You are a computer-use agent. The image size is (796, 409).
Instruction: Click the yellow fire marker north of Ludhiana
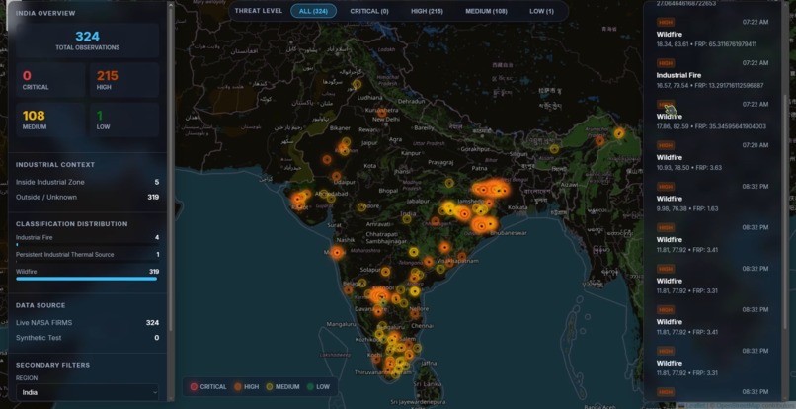coord(357,84)
